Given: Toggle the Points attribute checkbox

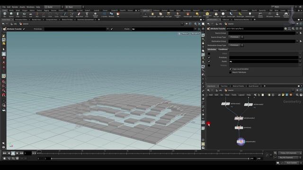Looking at the screenshot, I should click(209, 61).
